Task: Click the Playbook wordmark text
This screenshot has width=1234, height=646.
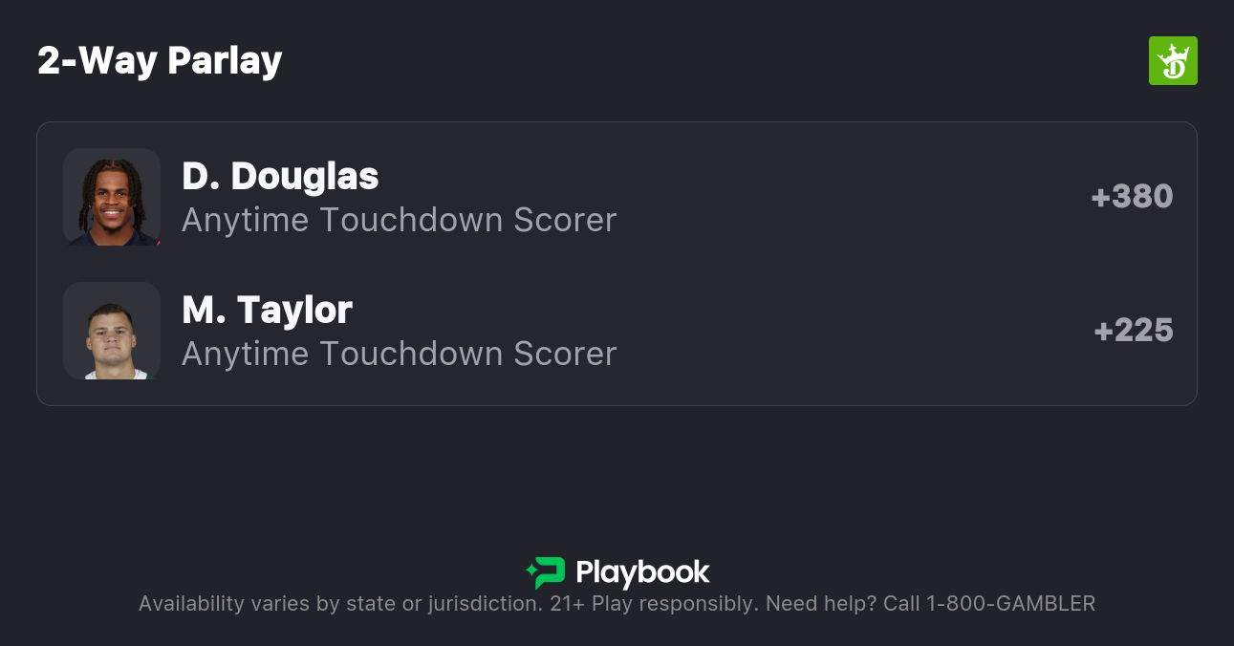Action: pyautogui.click(x=642, y=572)
